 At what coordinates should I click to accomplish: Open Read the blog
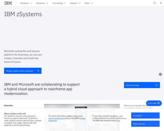point(142,85)
